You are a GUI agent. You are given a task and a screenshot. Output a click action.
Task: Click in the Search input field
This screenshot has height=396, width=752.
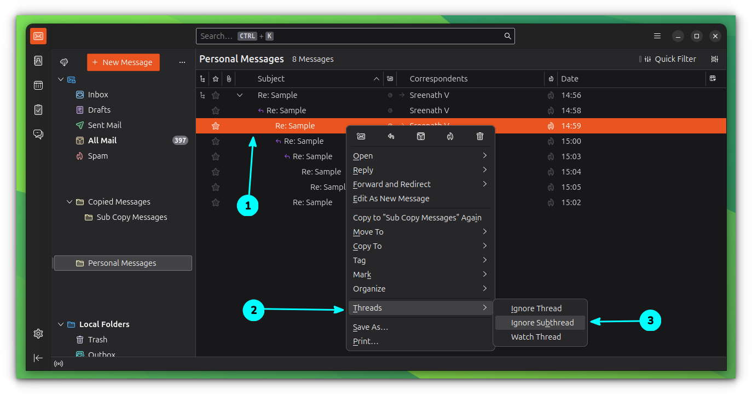coord(350,36)
